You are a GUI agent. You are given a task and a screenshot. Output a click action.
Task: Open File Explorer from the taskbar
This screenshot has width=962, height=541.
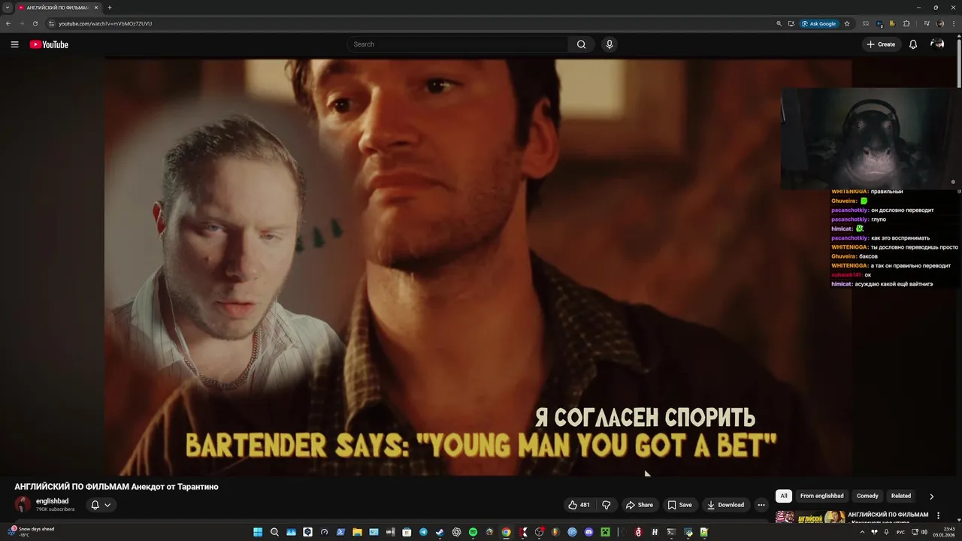coord(357,532)
